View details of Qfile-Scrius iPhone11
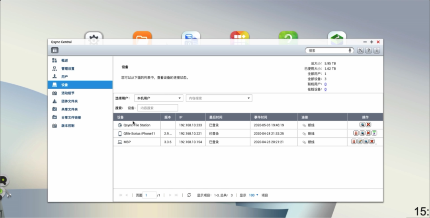The height and width of the screenshot is (218, 430). 362,133
